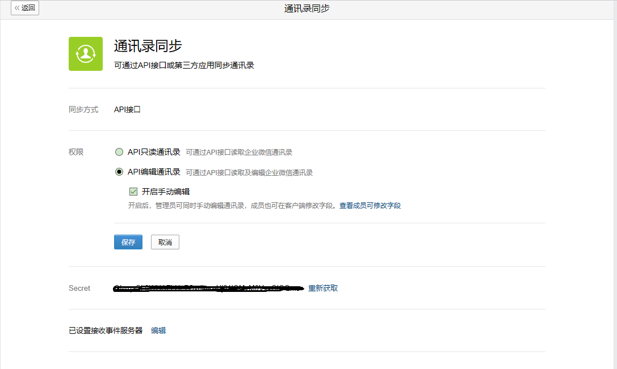Toggle the 开启手动编辑 checkbox
617x369 pixels.
[133, 192]
